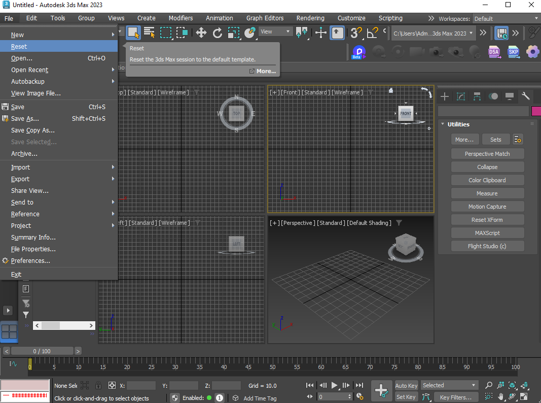Open the MAXScript utility
Image resolution: width=541 pixels, height=403 pixels.
(487, 233)
